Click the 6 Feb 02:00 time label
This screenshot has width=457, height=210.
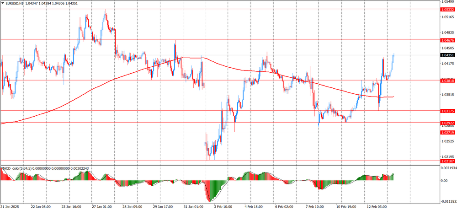coord(283,207)
